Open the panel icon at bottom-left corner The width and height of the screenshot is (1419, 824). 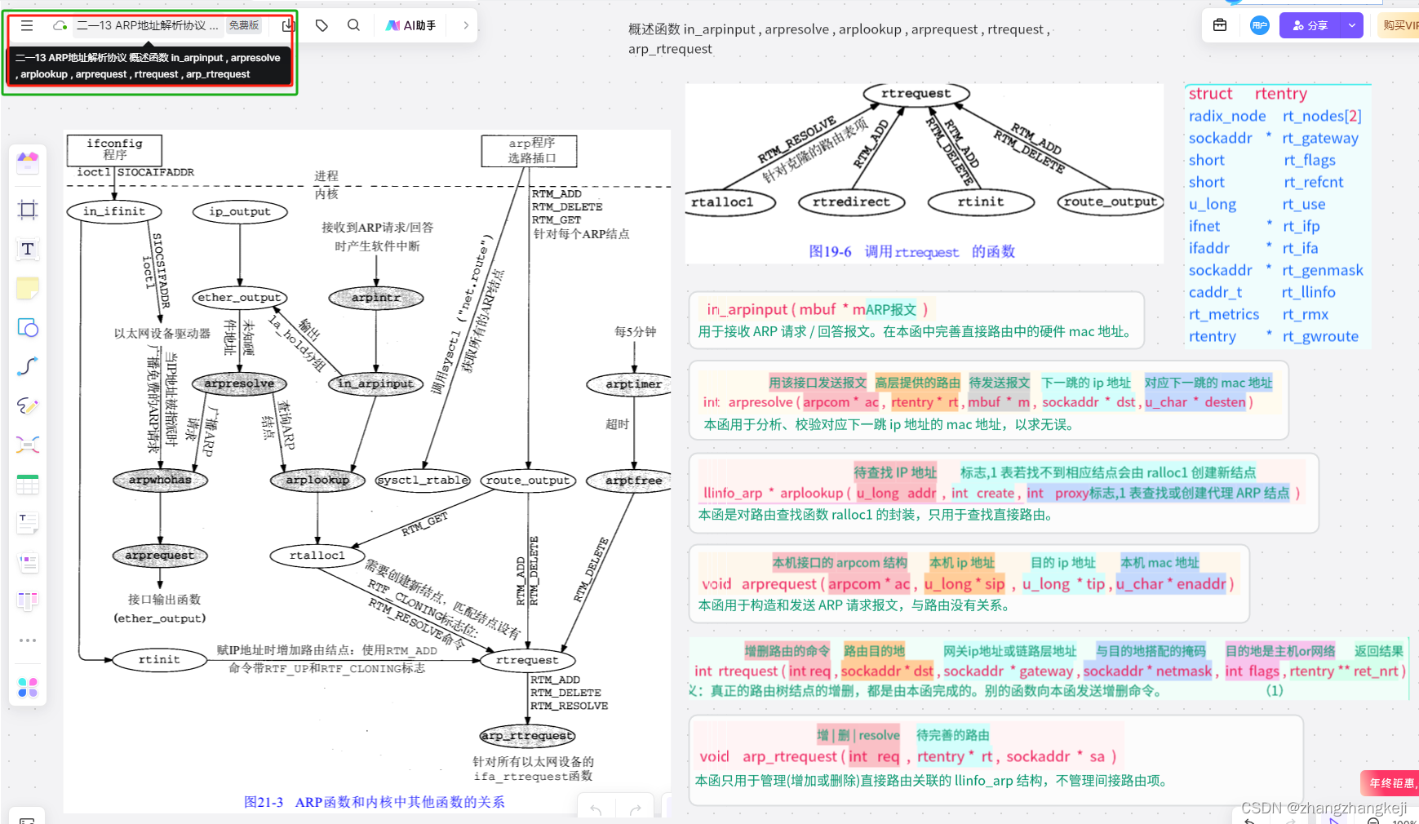[x=27, y=819]
